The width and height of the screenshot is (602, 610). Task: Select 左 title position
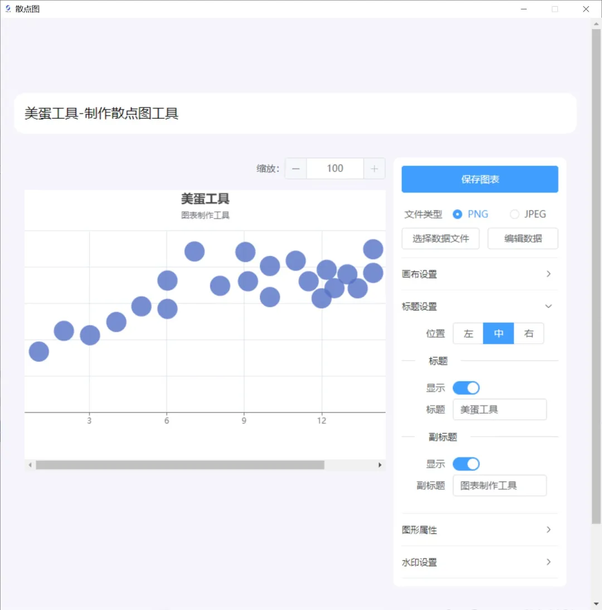pos(468,333)
